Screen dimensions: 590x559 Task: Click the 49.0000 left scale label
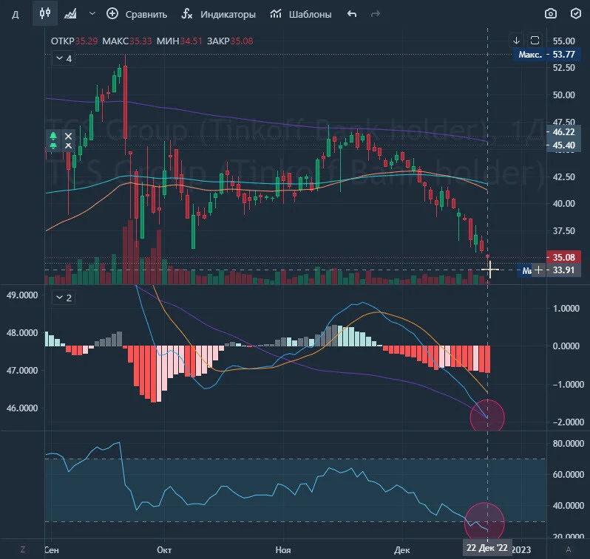tap(22, 295)
